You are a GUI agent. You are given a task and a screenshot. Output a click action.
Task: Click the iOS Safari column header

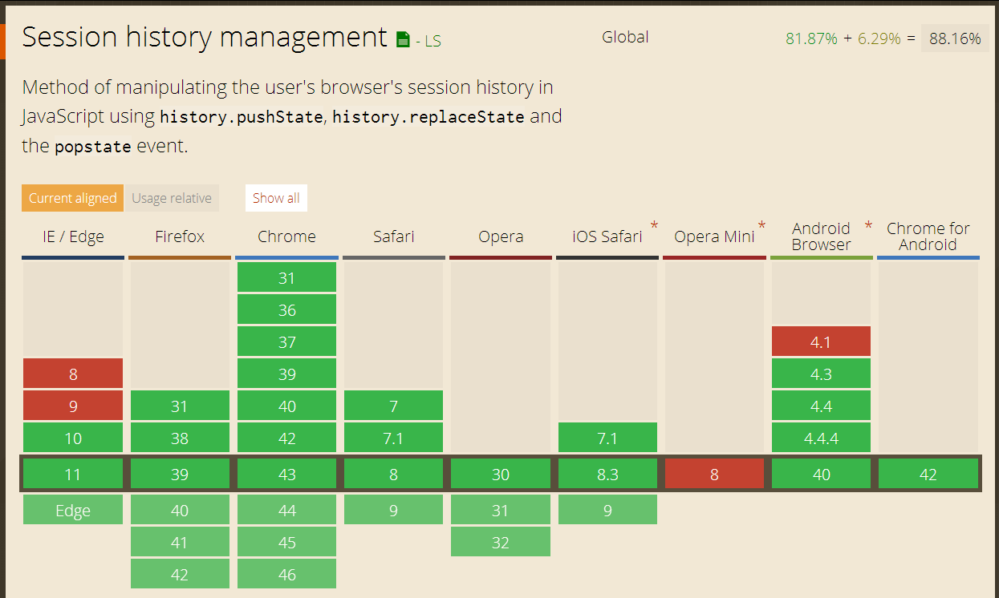tap(607, 236)
